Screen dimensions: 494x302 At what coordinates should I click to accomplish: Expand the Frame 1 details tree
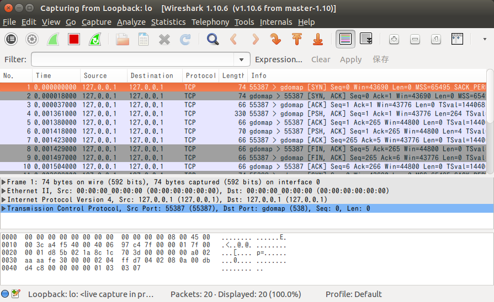tap(4, 182)
